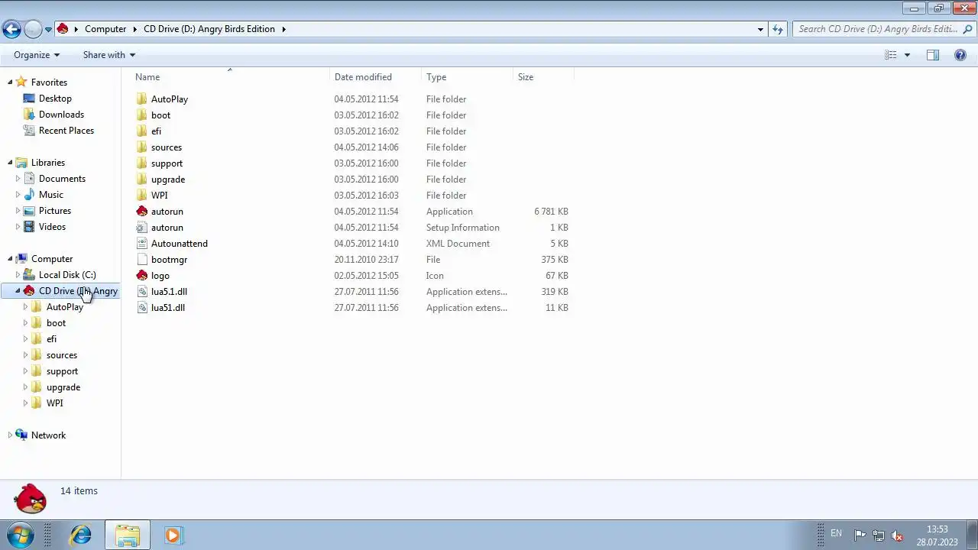This screenshot has width=978, height=550.
Task: Select sources folder in navigation tree
Action: [61, 355]
